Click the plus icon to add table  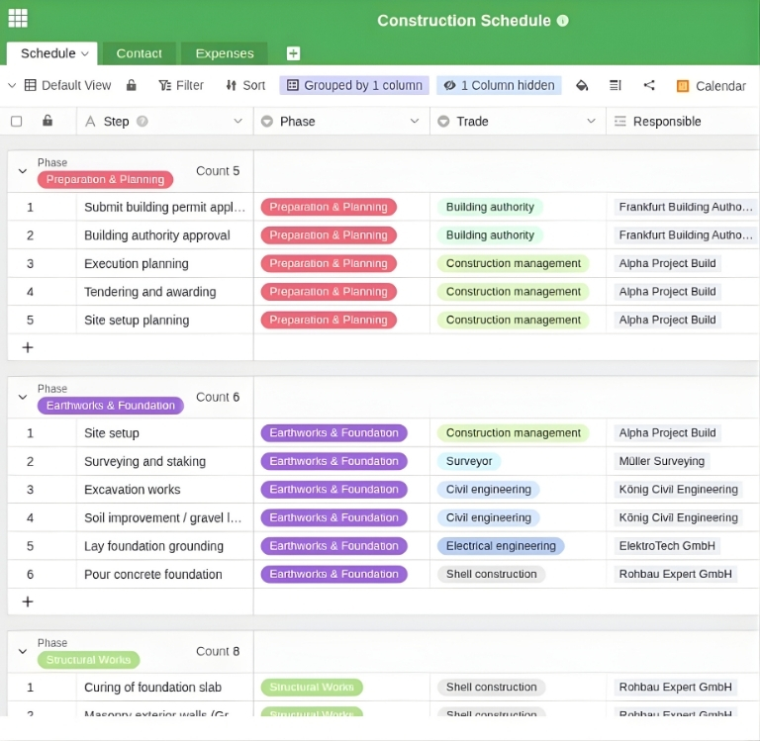coord(293,53)
